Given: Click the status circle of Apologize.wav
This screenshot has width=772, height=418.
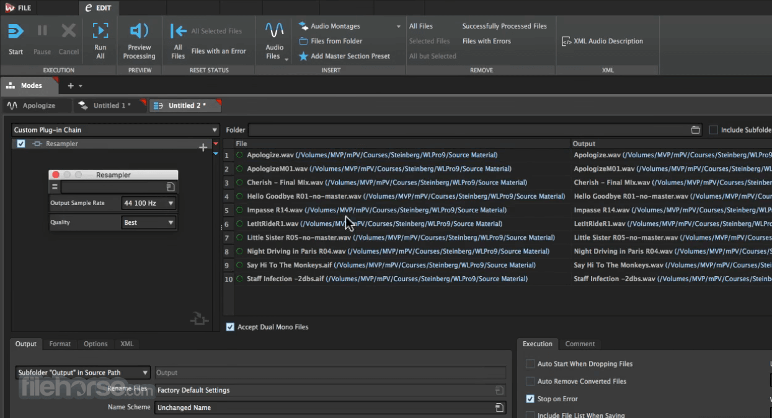Looking at the screenshot, I should point(239,155).
